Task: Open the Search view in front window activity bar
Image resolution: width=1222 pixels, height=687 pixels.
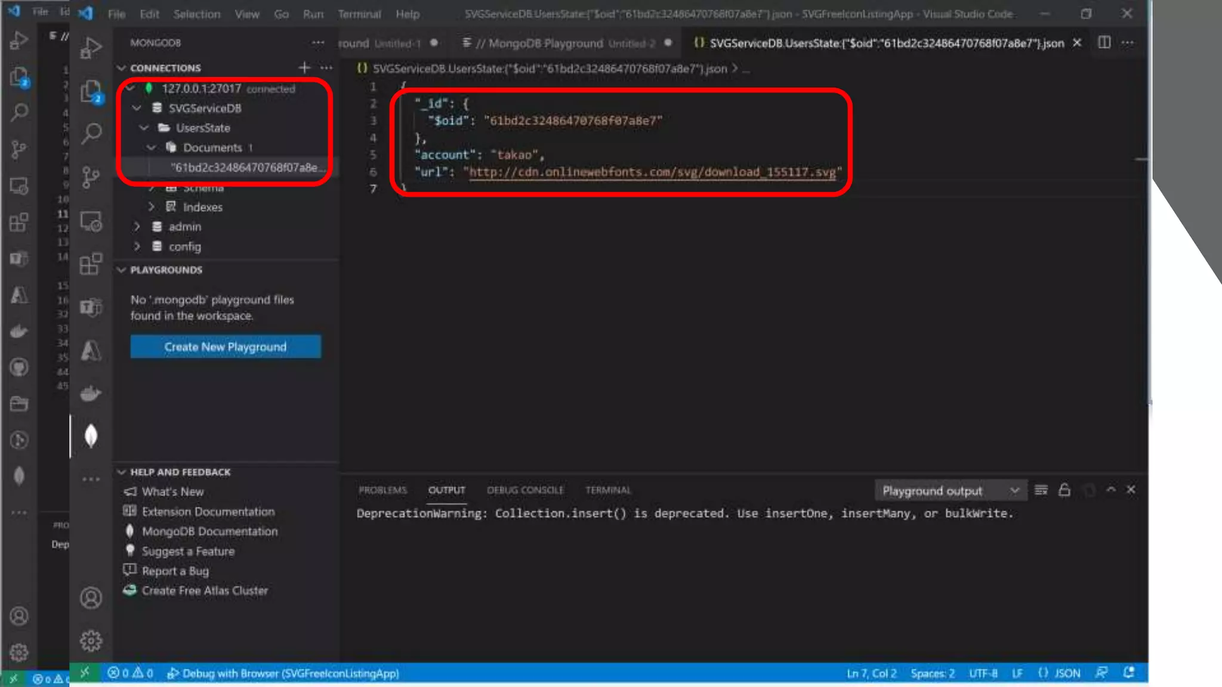Action: [x=91, y=134]
